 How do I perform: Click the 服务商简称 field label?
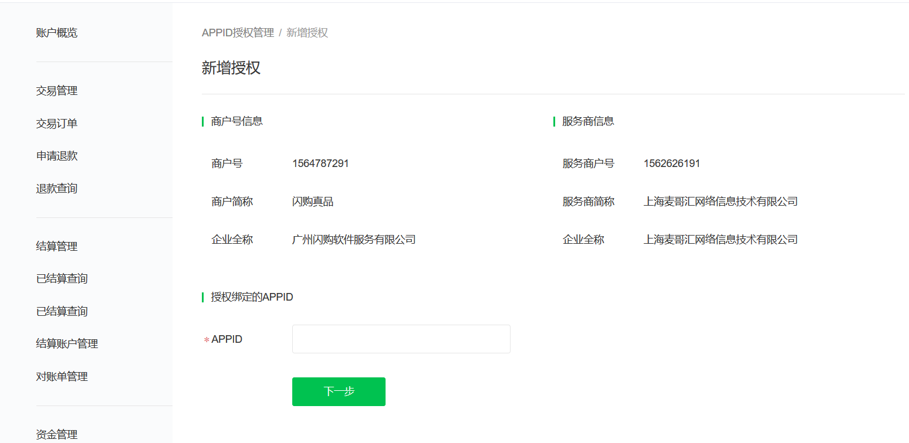click(x=589, y=202)
